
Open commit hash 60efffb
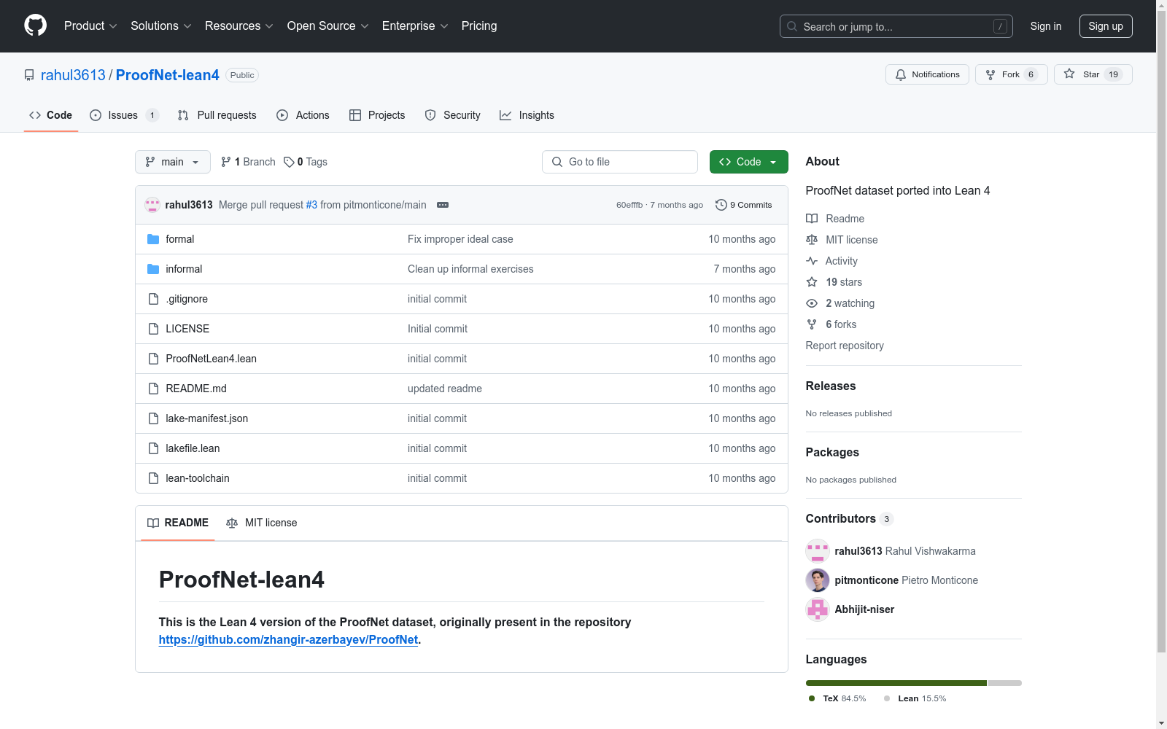[629, 205]
